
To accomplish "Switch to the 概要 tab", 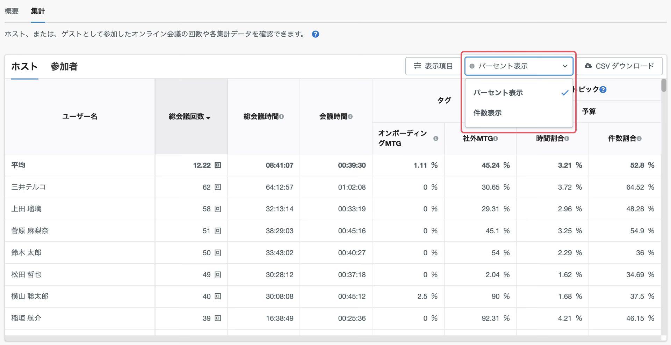I will point(12,11).
